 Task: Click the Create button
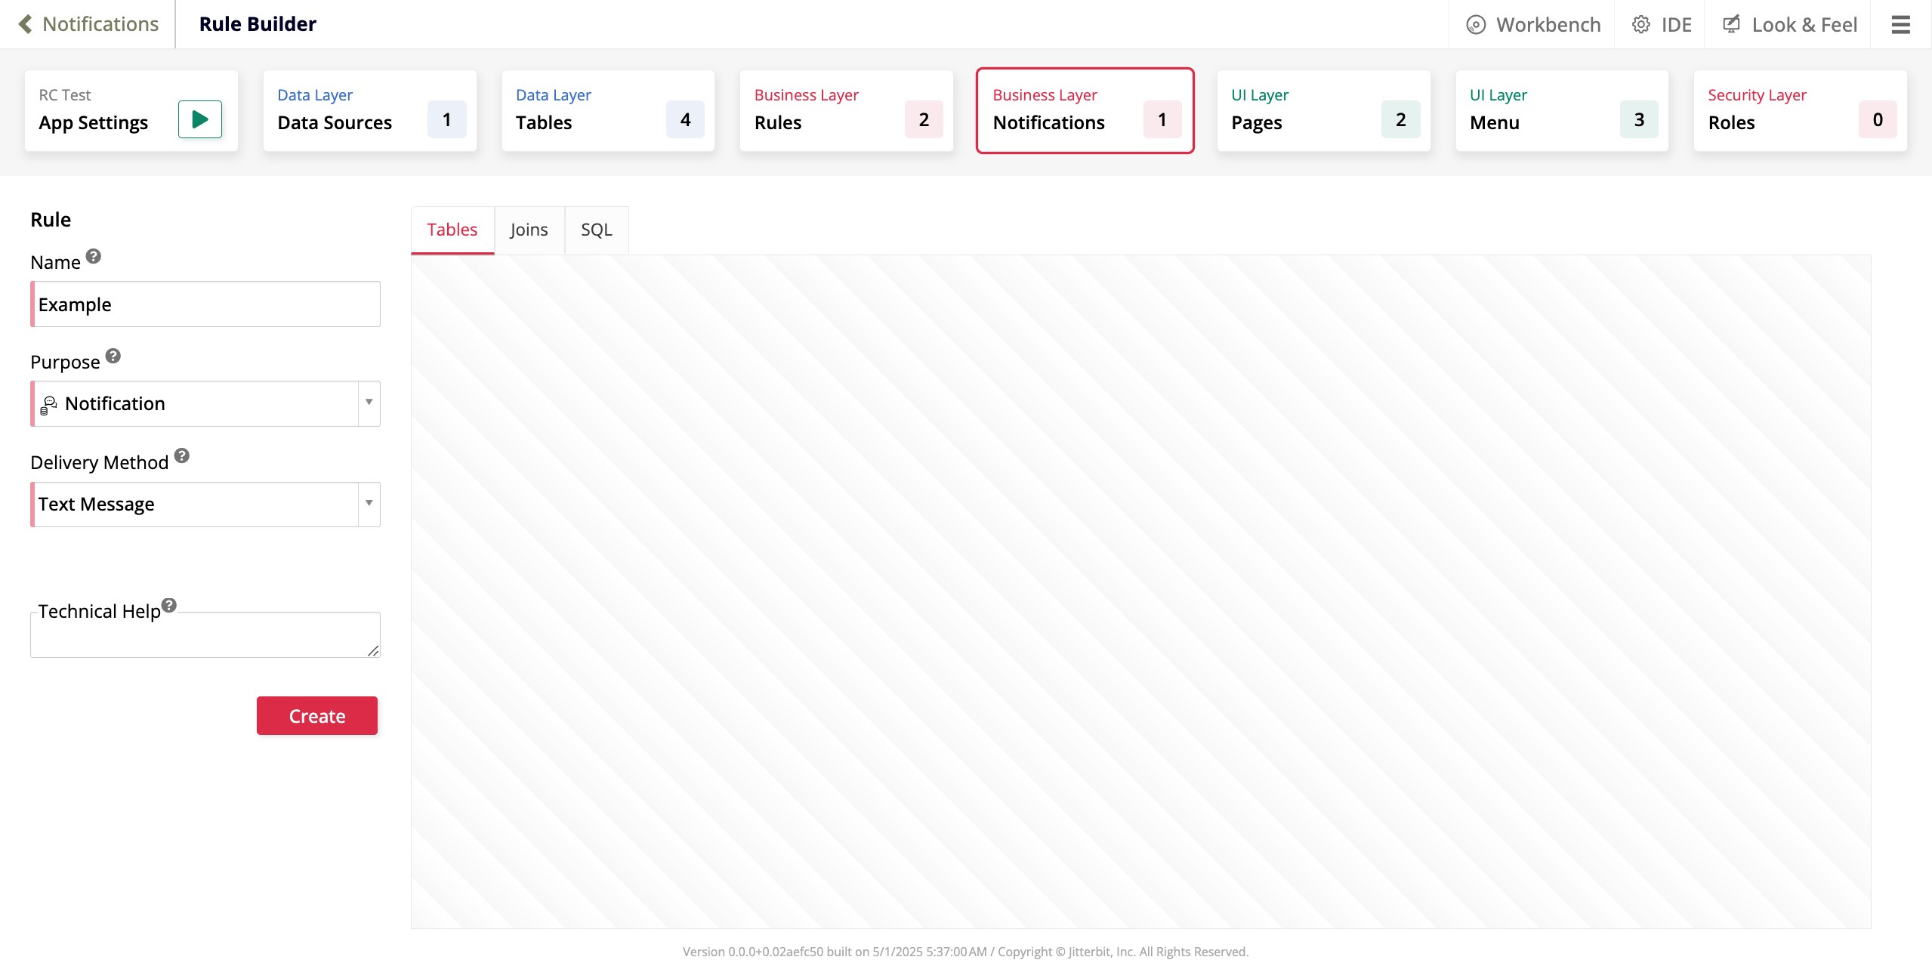316,715
